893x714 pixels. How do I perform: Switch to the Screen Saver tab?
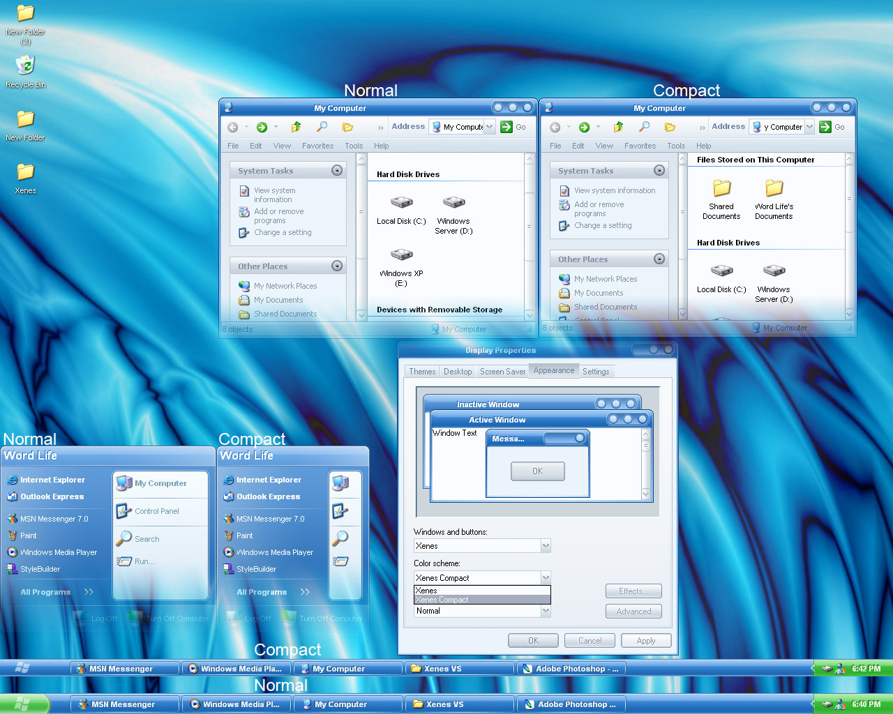[x=502, y=372]
